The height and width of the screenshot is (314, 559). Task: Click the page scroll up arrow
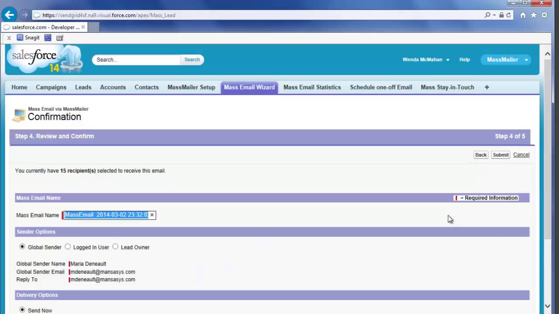tap(548, 54)
